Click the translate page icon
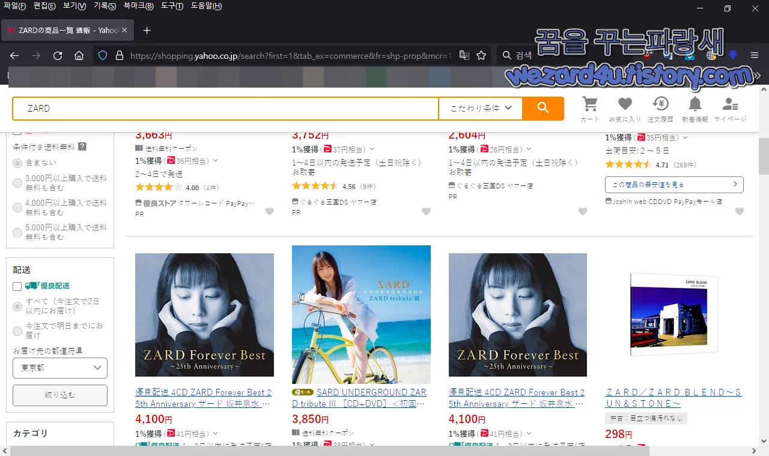The width and height of the screenshot is (769, 456). tap(464, 56)
